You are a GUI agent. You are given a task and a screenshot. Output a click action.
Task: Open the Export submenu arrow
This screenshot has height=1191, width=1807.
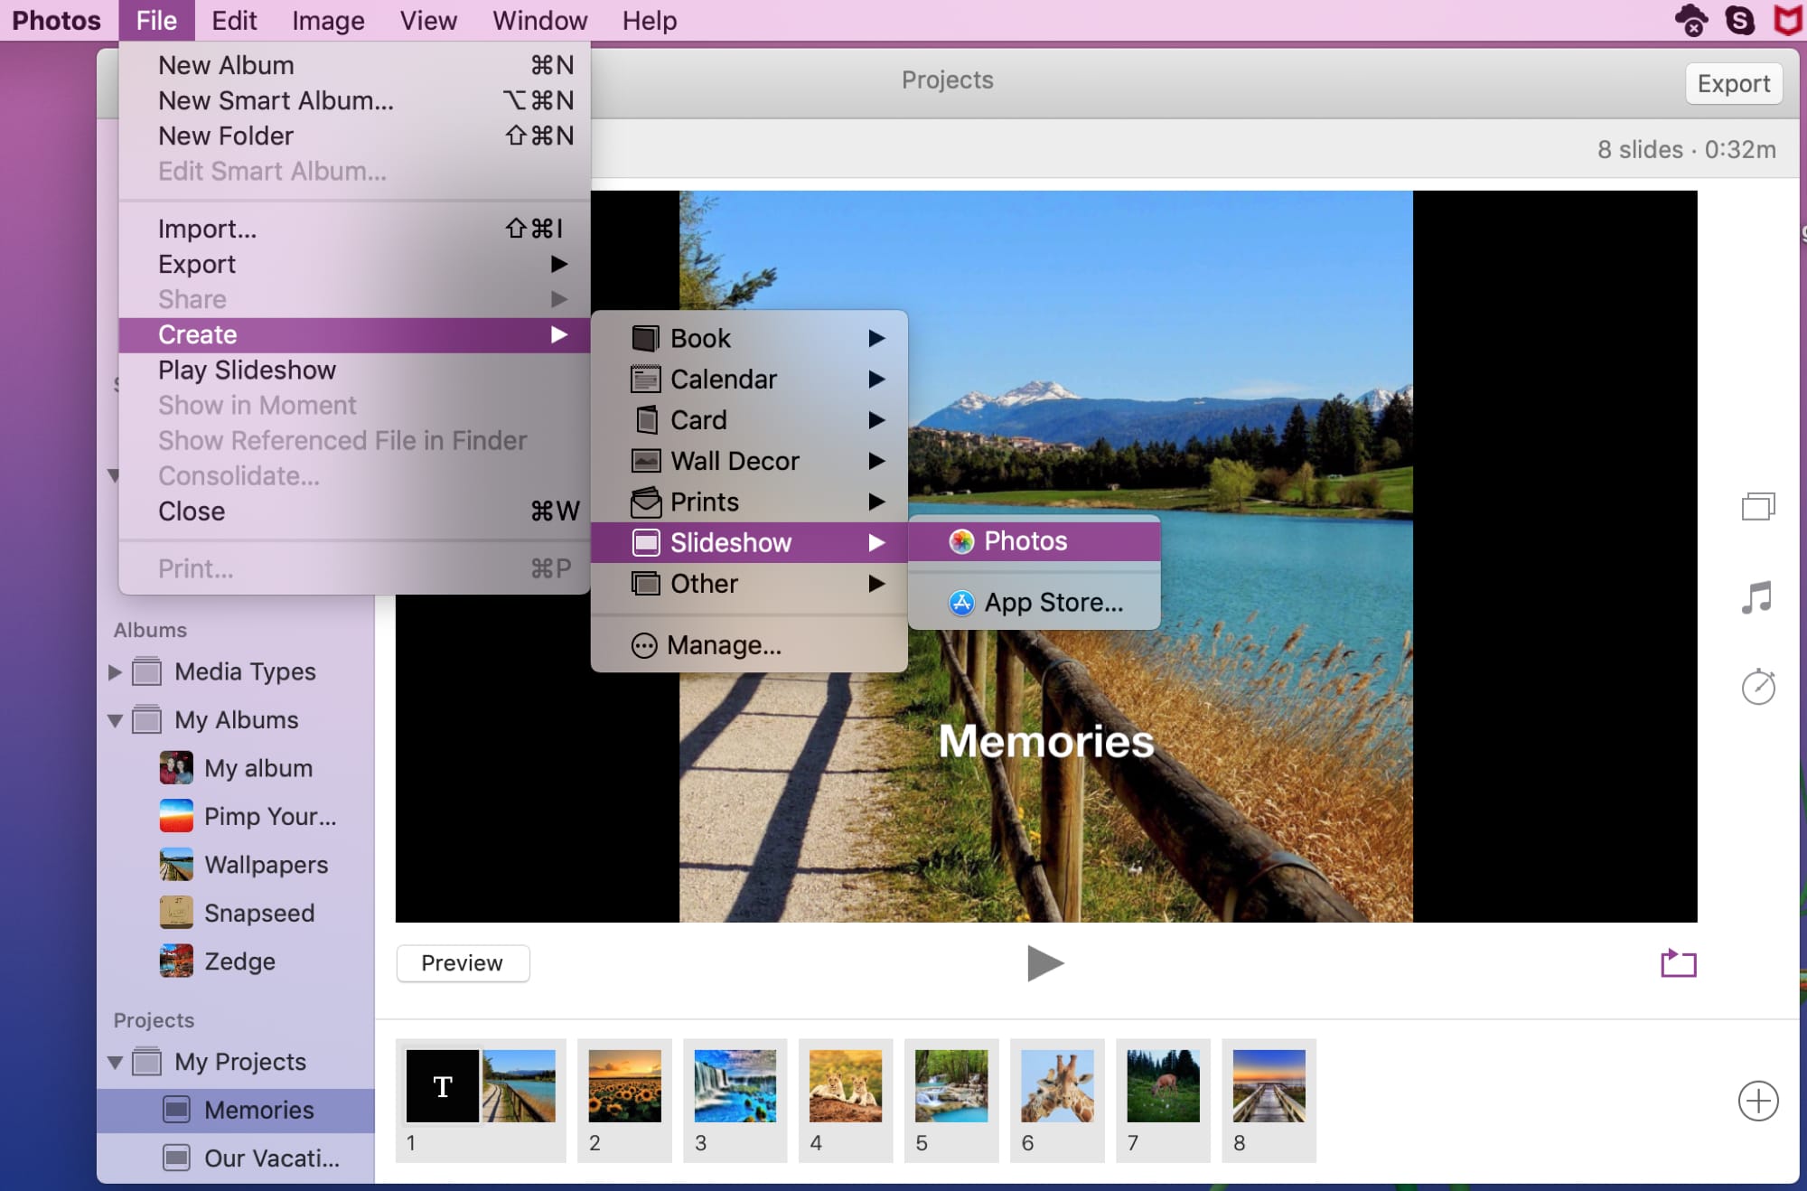559,264
